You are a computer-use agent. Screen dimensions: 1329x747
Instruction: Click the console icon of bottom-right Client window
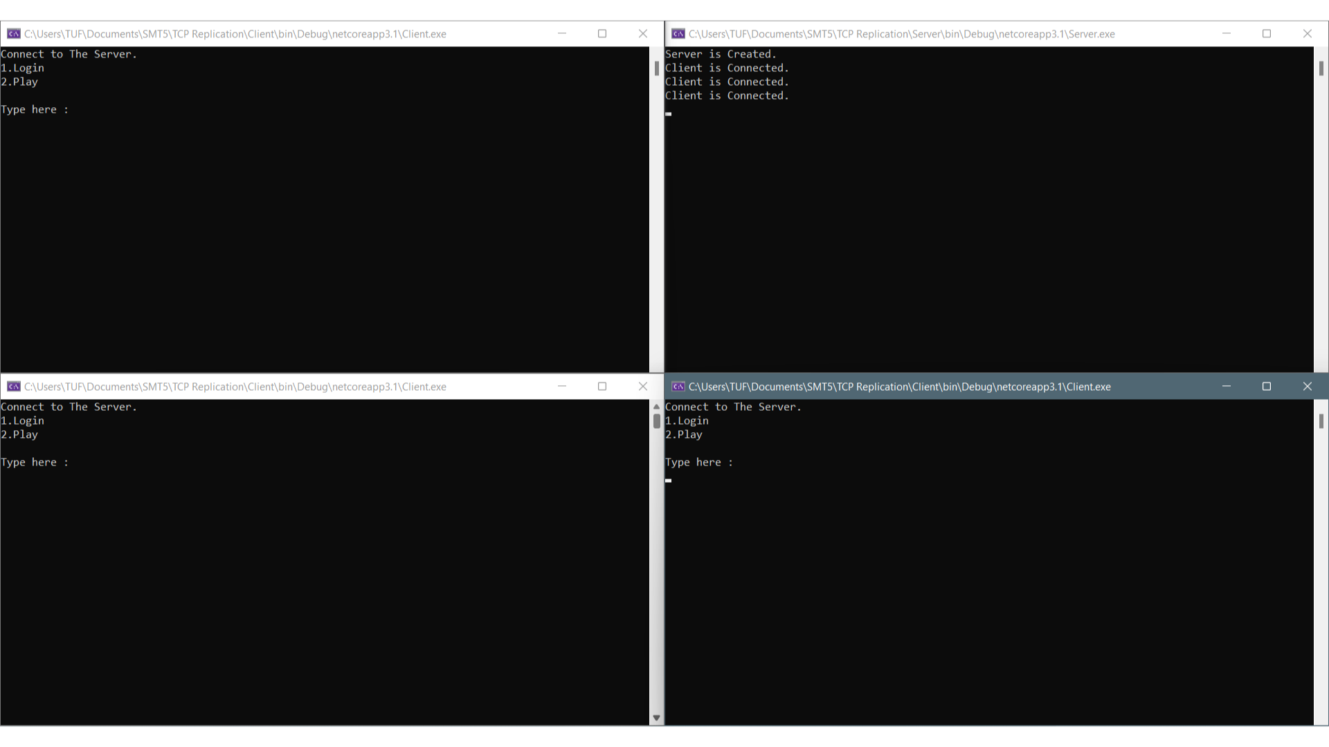[x=678, y=387]
